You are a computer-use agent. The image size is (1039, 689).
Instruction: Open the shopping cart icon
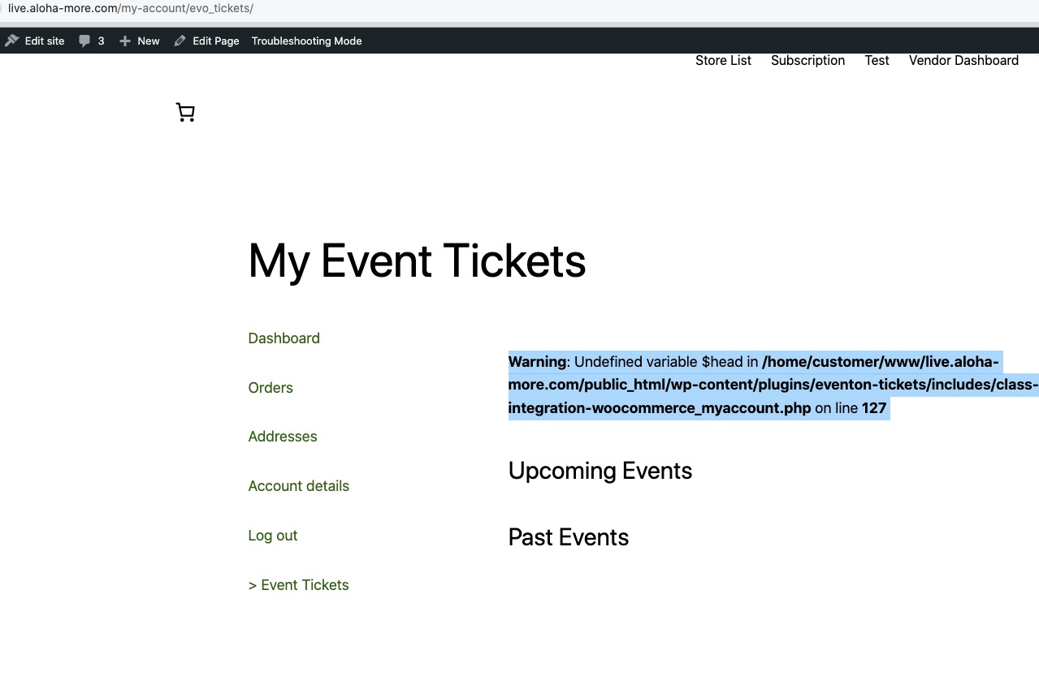[185, 113]
